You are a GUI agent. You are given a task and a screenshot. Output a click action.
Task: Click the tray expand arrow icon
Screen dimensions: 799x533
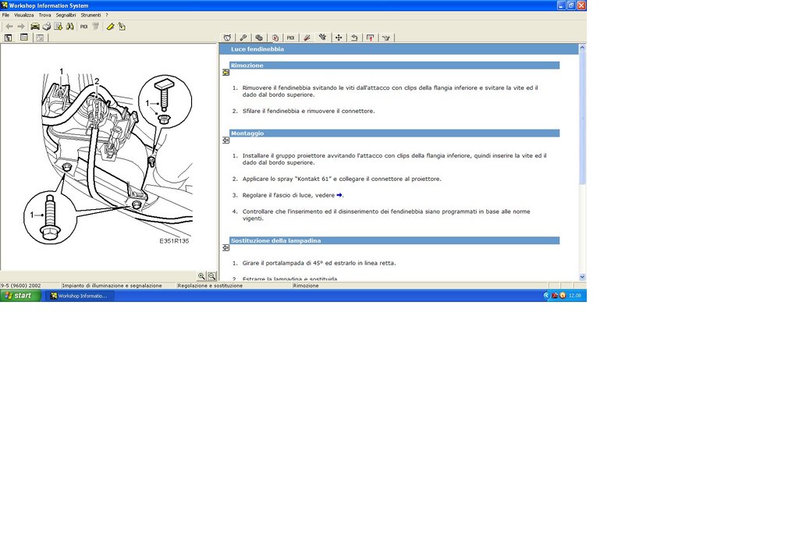click(546, 296)
